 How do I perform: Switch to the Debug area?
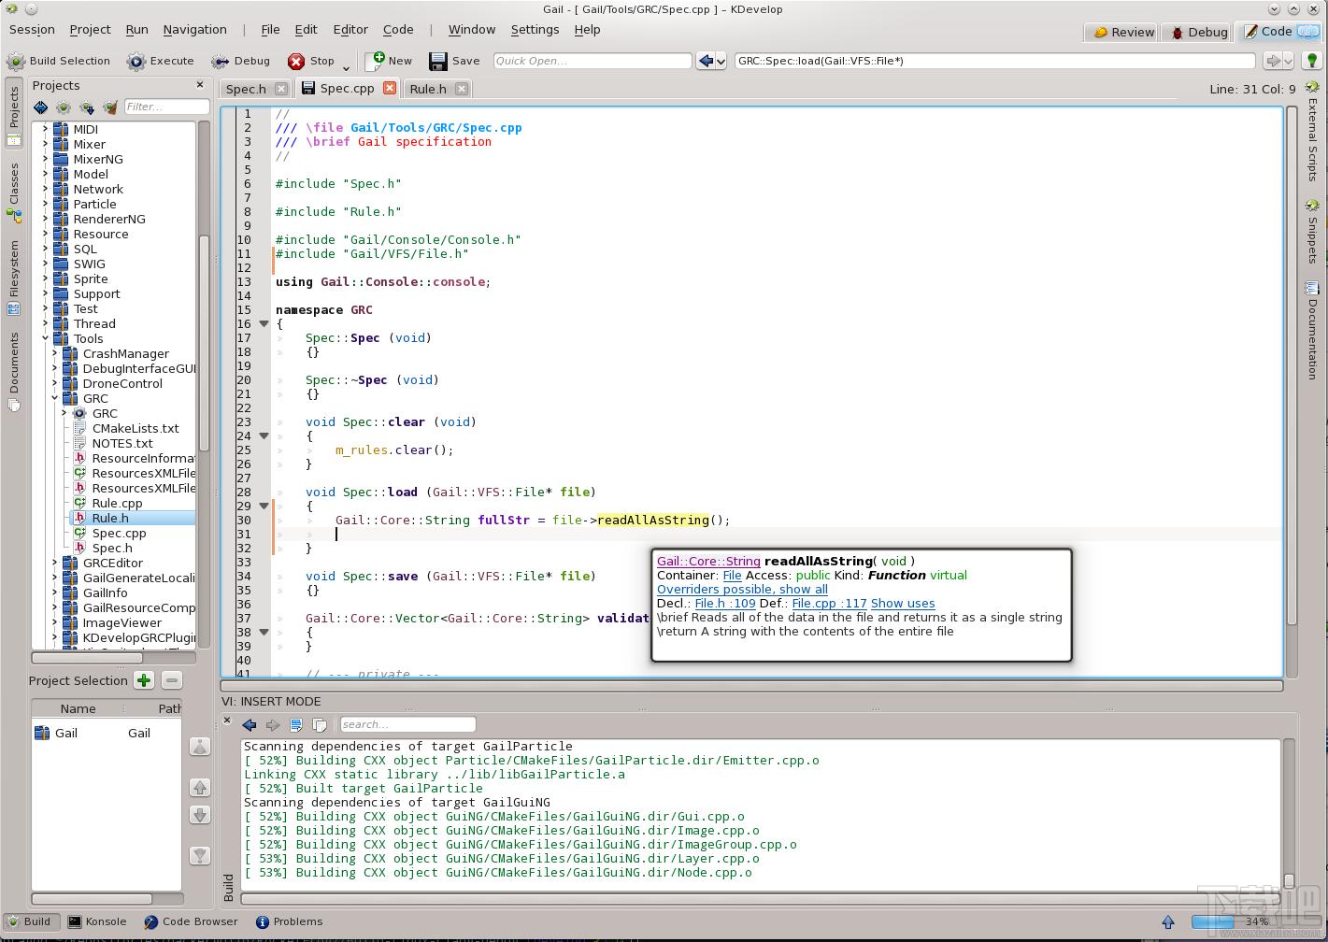coord(1197,32)
